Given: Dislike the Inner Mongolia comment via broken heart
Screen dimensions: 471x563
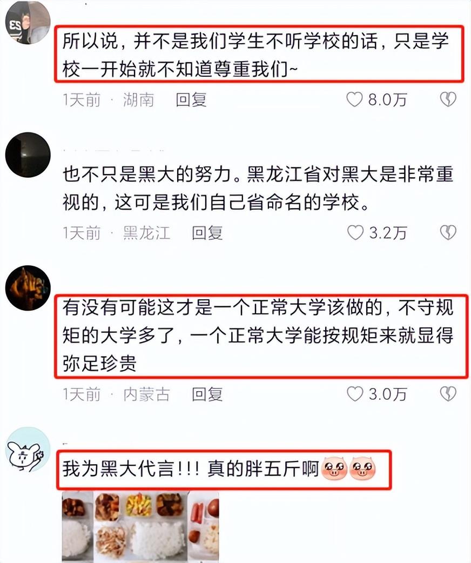Looking at the screenshot, I should [x=448, y=394].
